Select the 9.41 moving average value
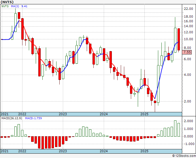196x158 pixels. click(x=24, y=6)
